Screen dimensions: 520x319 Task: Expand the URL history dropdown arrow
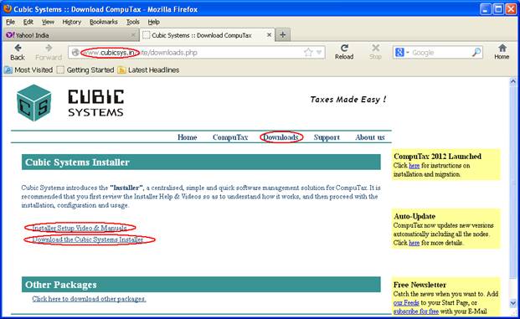pyautogui.click(x=319, y=53)
